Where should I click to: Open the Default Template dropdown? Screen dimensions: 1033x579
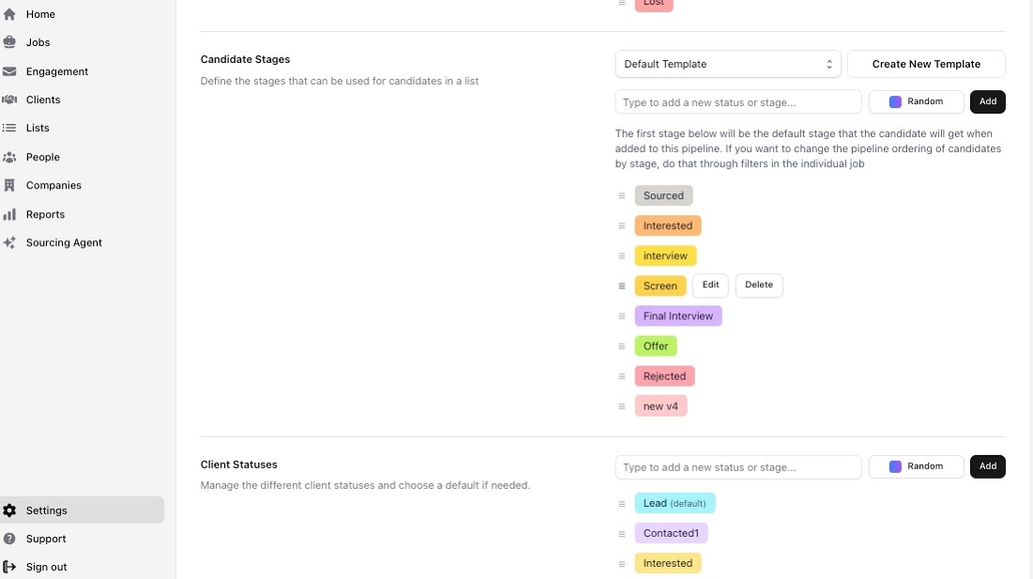tap(728, 64)
